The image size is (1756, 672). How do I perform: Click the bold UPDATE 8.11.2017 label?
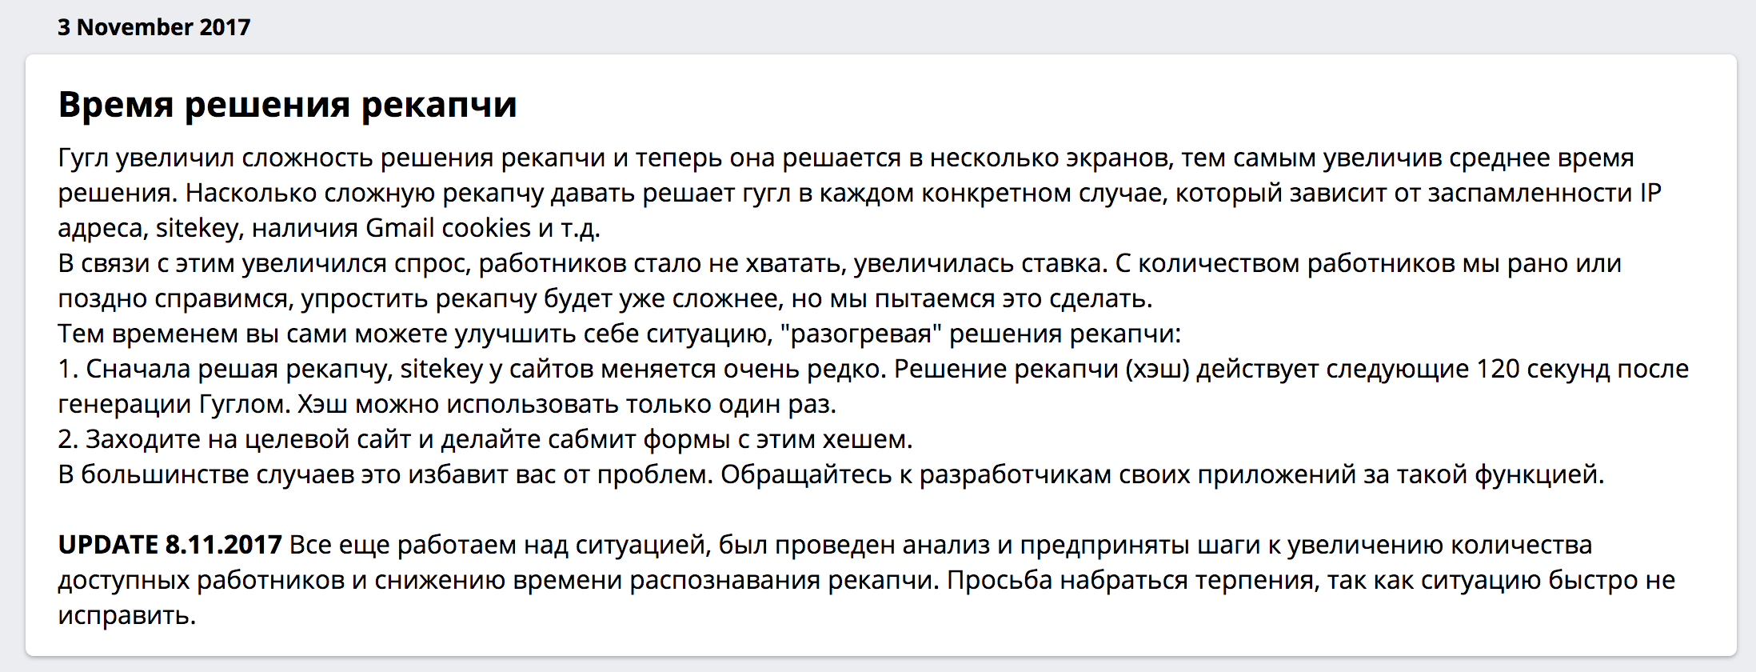pyautogui.click(x=170, y=545)
